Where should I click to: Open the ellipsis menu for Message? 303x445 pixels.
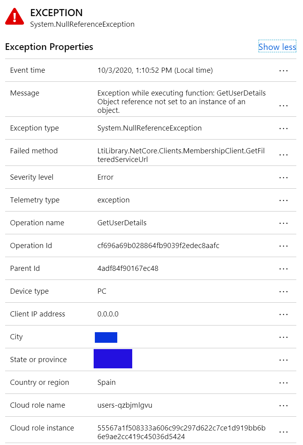283,106
